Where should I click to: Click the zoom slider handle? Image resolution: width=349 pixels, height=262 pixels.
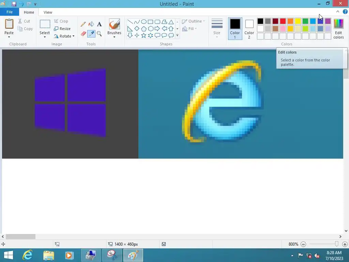336,244
